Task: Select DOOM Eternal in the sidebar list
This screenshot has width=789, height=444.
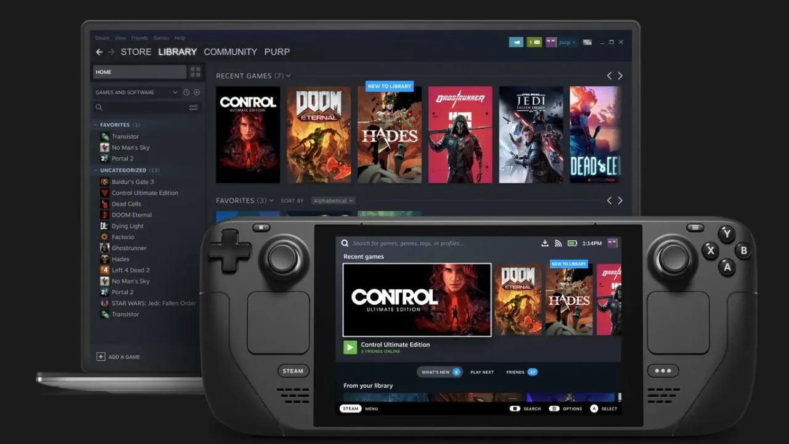Action: [126, 215]
